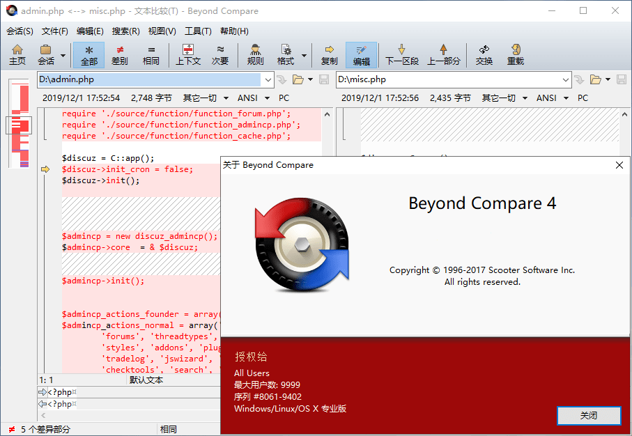The width and height of the screenshot is (632, 436).
Task: Open the 工具(T) menu
Action: tap(198, 31)
